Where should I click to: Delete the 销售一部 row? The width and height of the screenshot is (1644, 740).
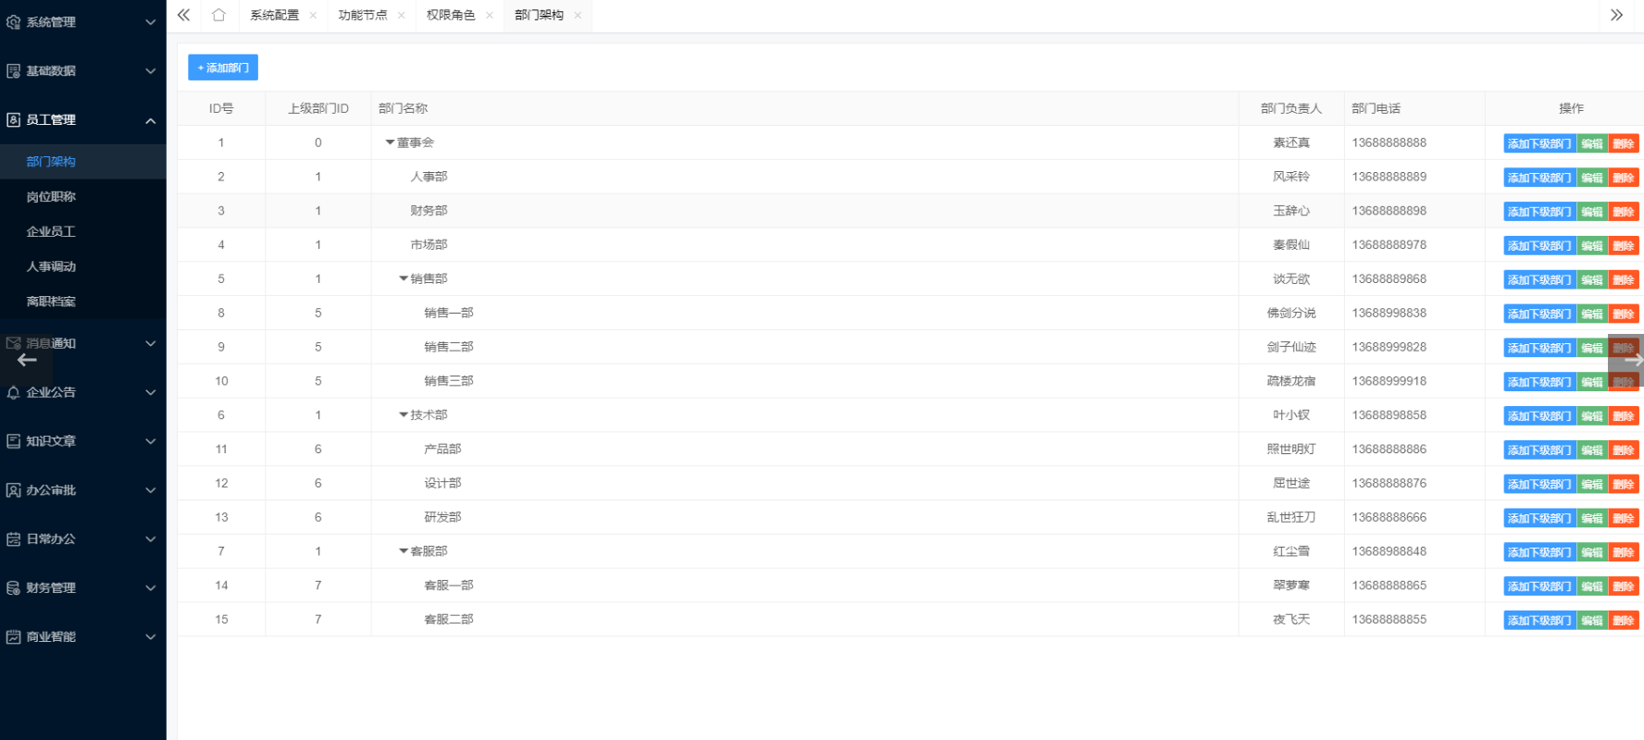coord(1624,314)
